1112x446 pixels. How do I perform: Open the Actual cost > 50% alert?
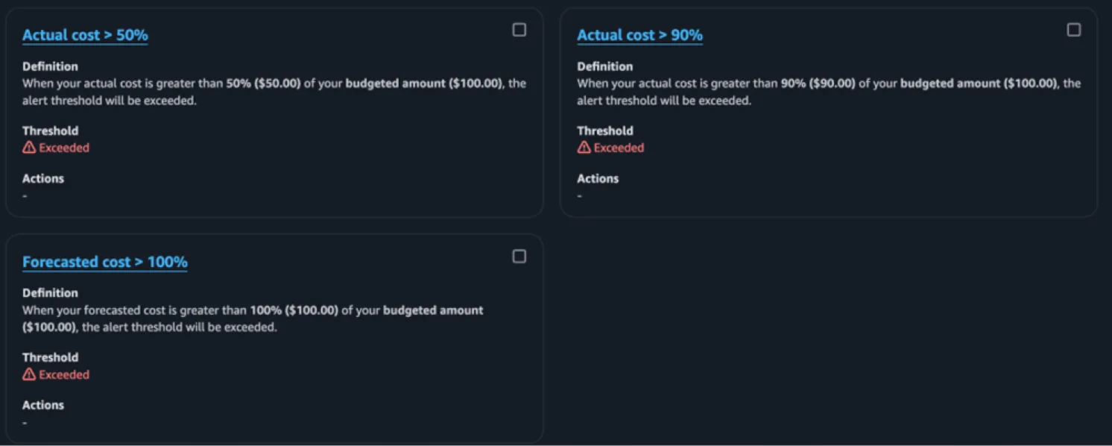pos(85,35)
